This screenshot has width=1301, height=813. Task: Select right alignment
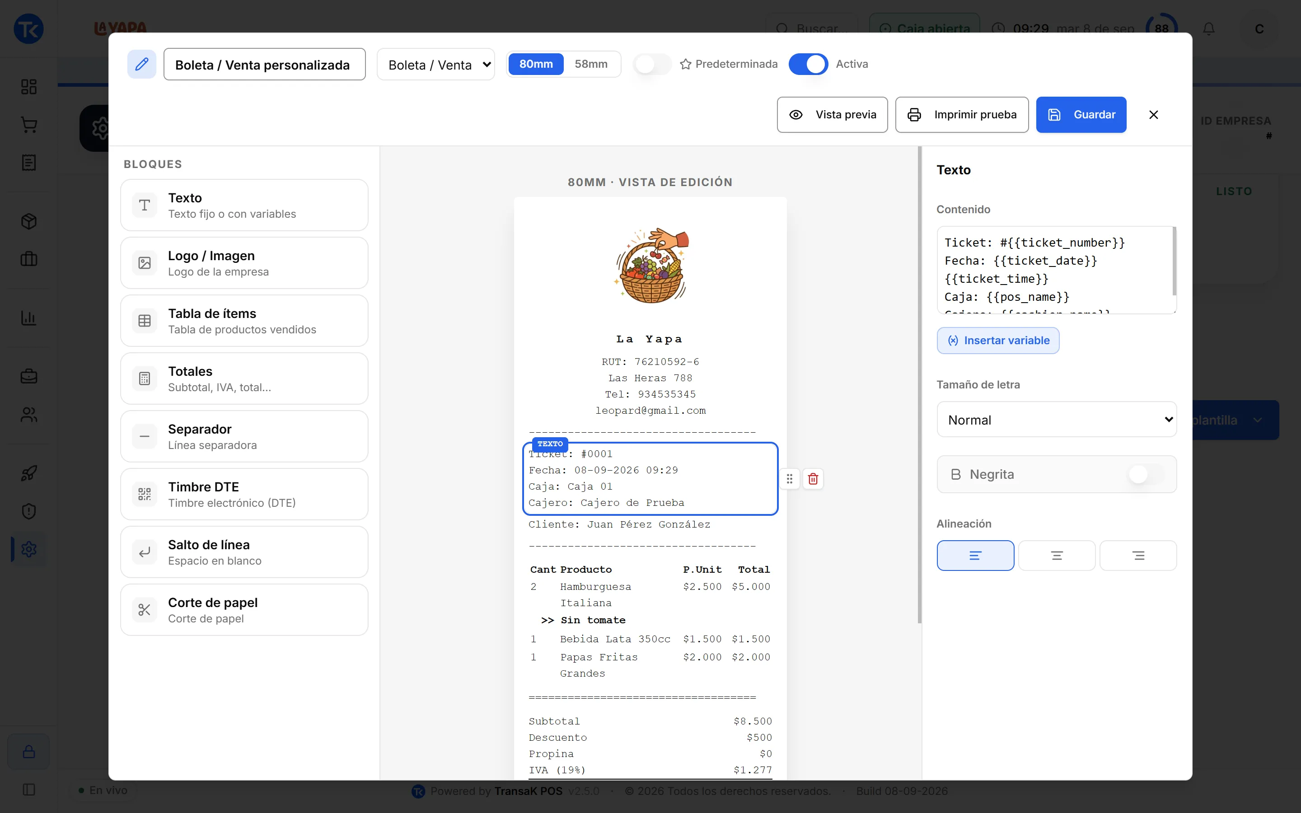[1138, 556]
